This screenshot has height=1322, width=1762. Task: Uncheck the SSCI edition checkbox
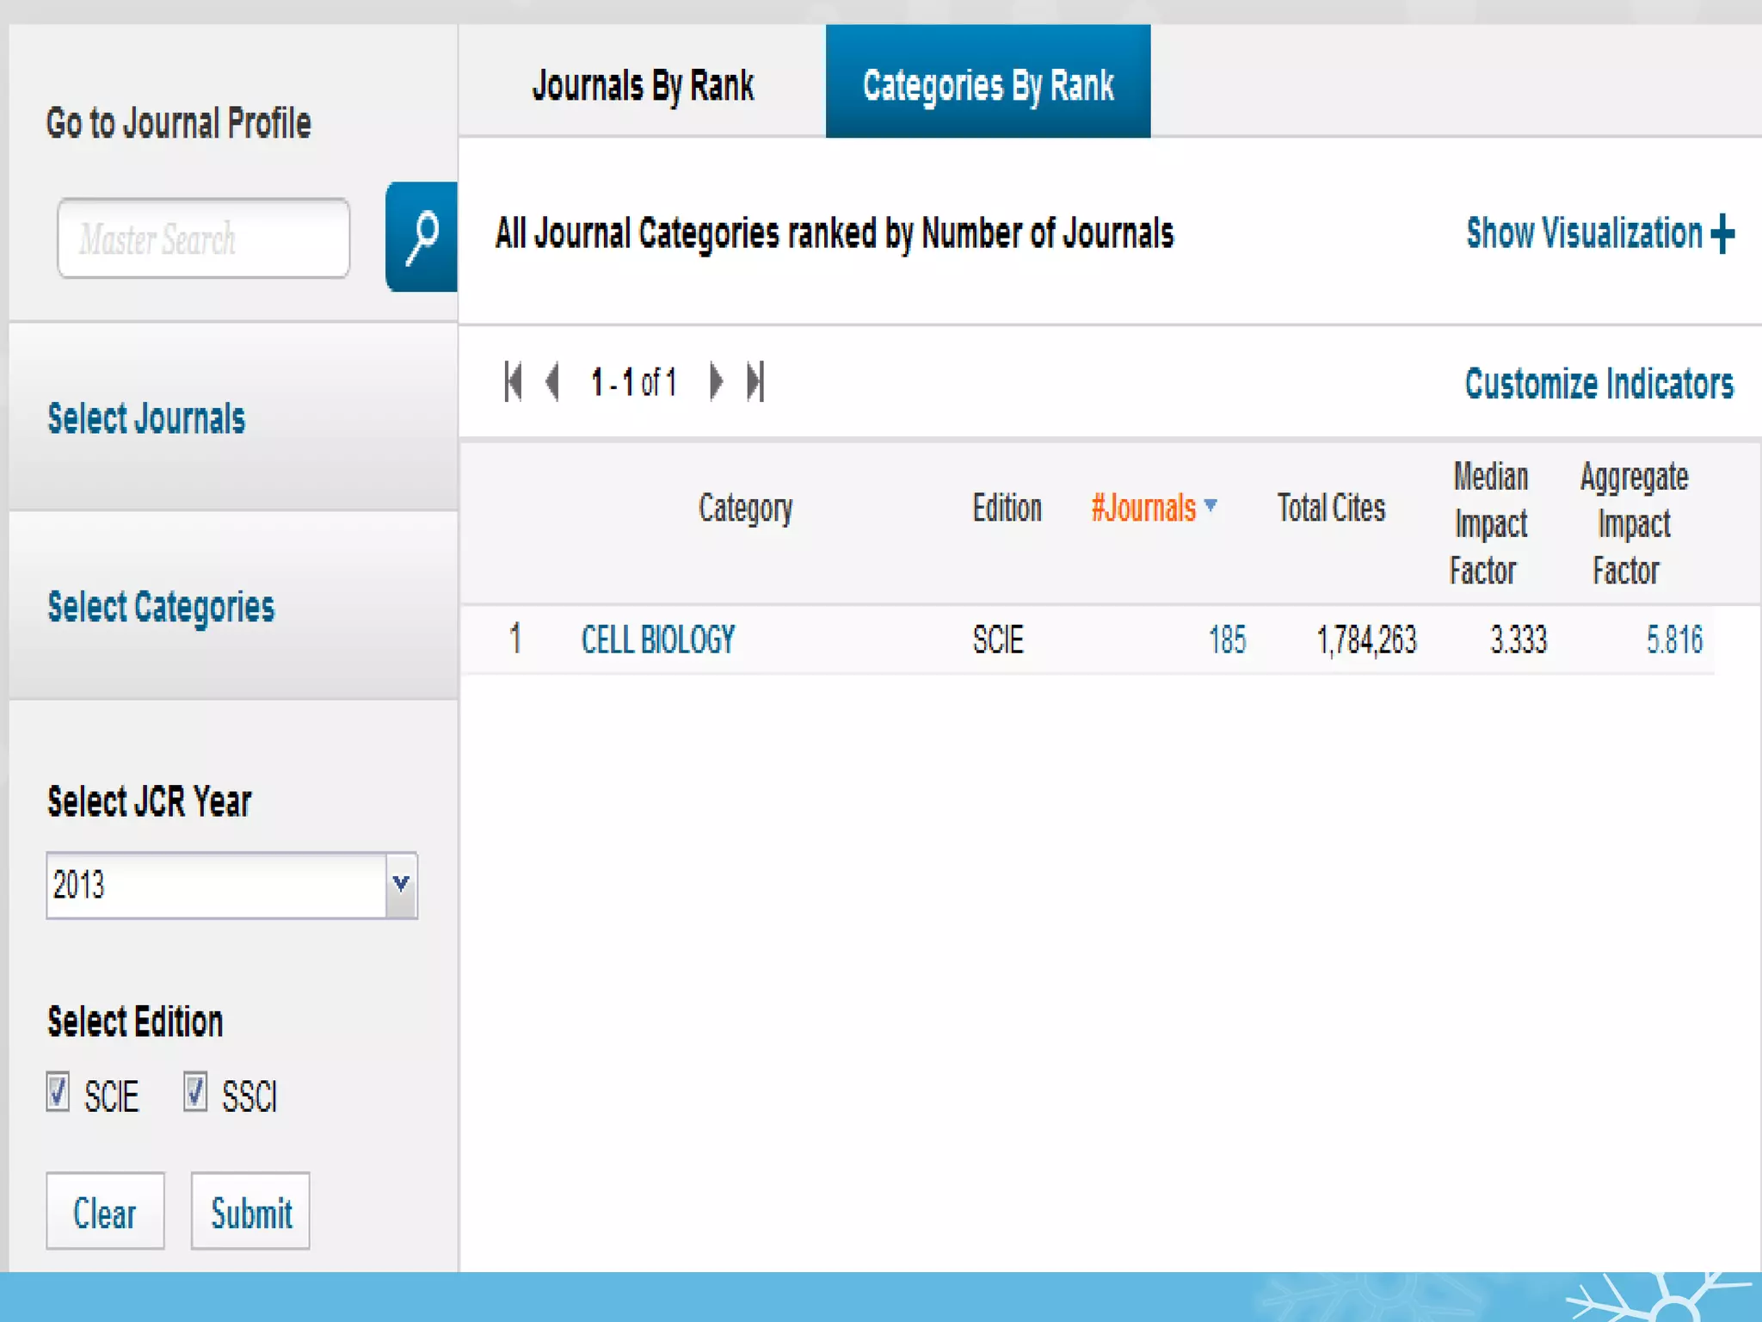coord(195,1093)
